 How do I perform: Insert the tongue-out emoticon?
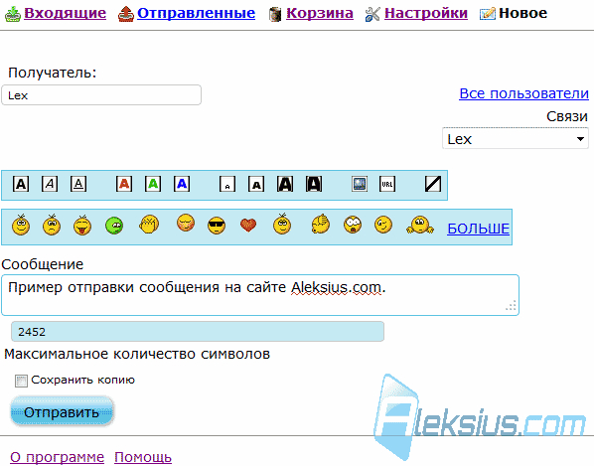tap(82, 225)
